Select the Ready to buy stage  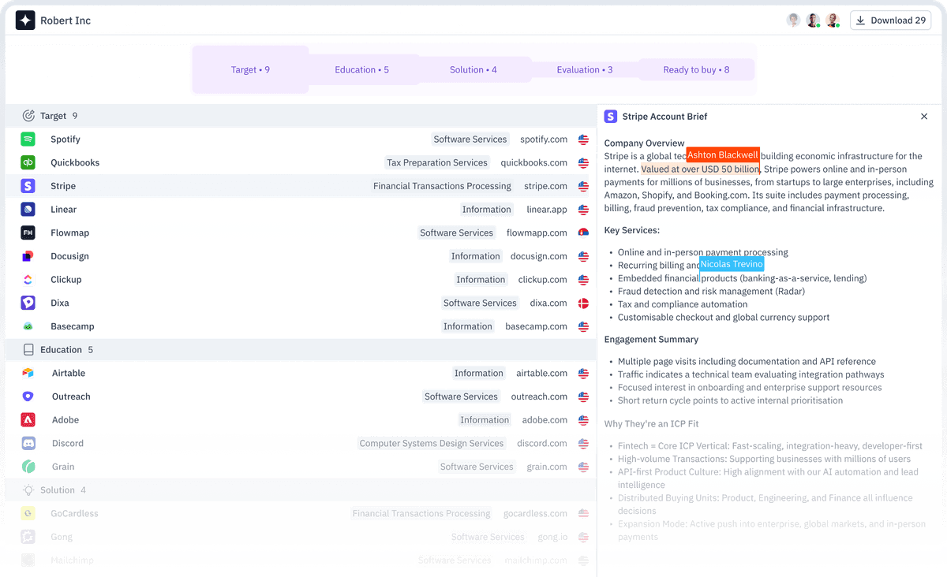click(696, 69)
